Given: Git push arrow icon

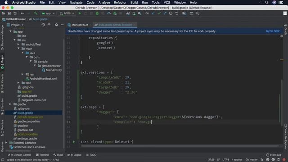Looking at the screenshot, I should 165,13.
